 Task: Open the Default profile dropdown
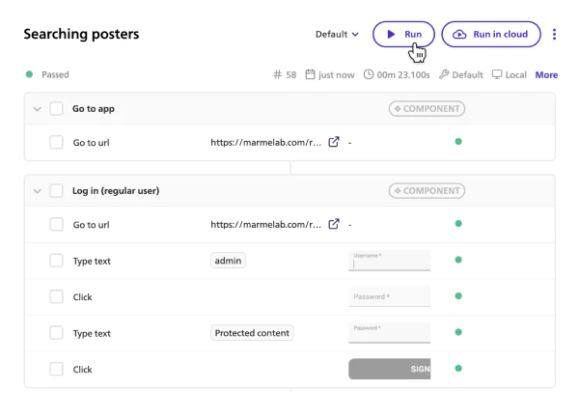(337, 35)
